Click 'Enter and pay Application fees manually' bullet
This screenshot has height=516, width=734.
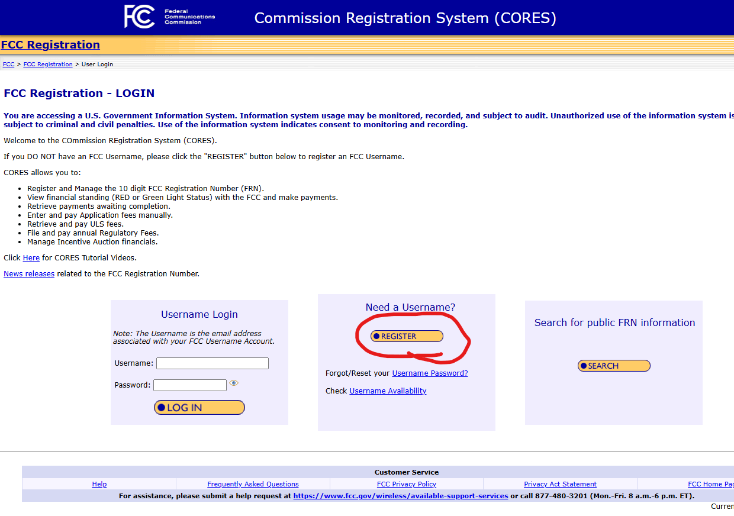tap(100, 215)
